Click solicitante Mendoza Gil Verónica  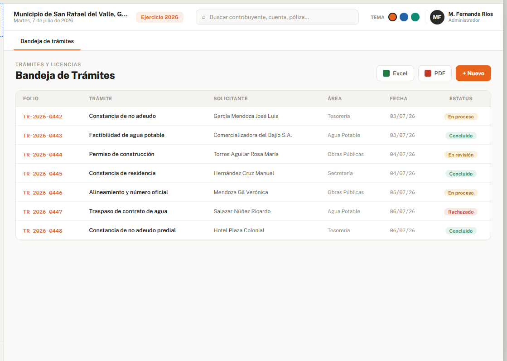pyautogui.click(x=241, y=192)
